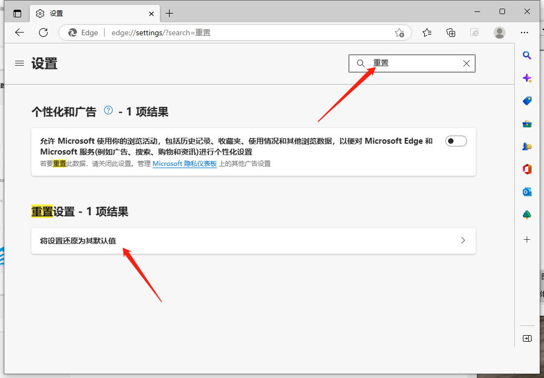
Task: Click the 重置设置 - 1 项结果 heading
Action: click(80, 212)
